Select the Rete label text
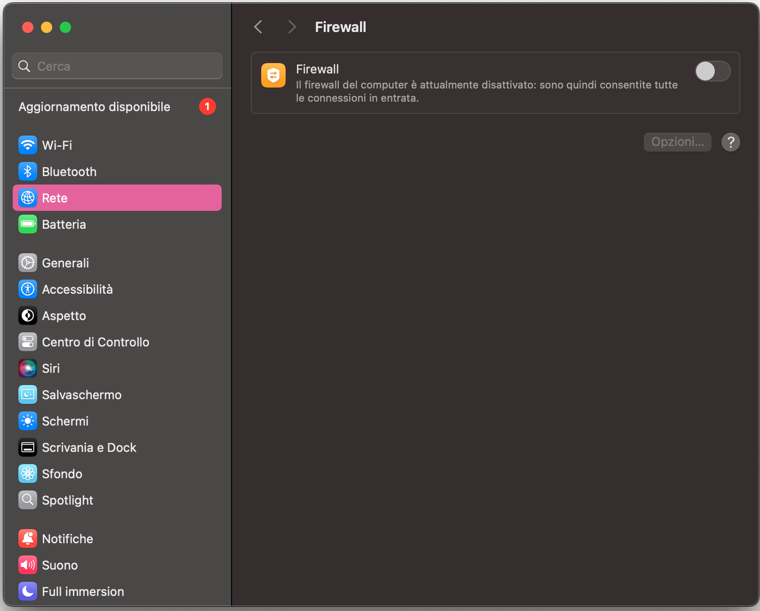The height and width of the screenshot is (611, 760). coord(55,198)
